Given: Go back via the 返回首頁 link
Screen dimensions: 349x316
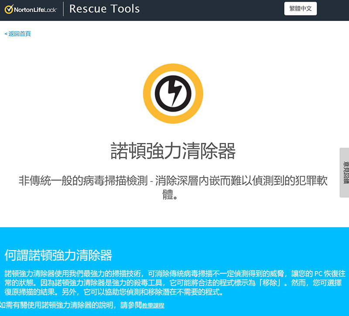Looking at the screenshot, I should pos(20,34).
